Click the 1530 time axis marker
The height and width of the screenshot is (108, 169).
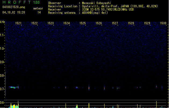pos(163,23)
